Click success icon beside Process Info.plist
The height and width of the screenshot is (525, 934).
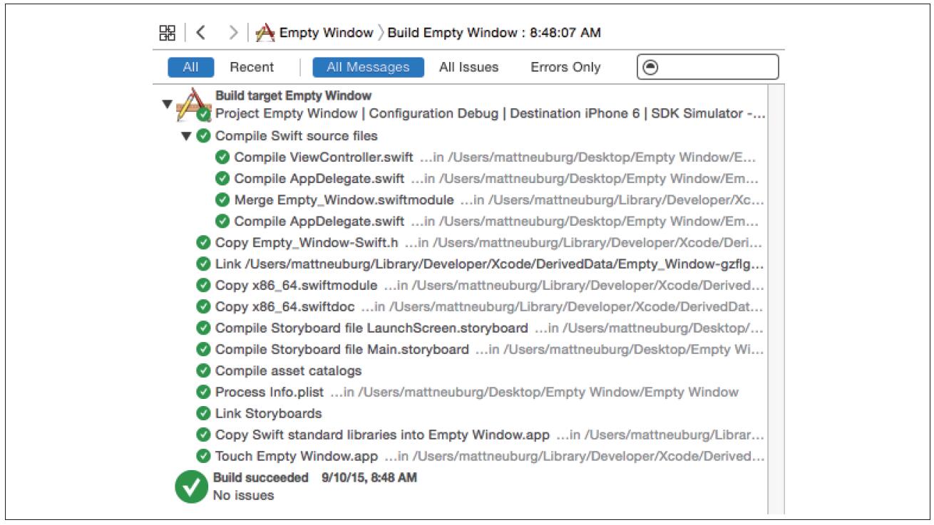[x=203, y=393]
